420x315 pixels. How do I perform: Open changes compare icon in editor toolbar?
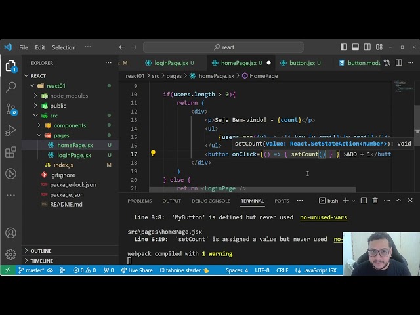tap(387, 63)
